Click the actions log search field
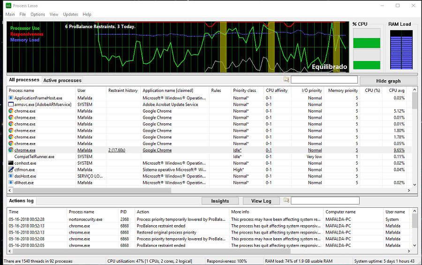 tap(325, 201)
